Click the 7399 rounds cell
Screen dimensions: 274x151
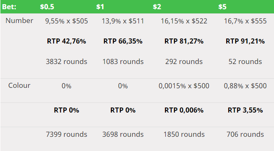[66, 134]
